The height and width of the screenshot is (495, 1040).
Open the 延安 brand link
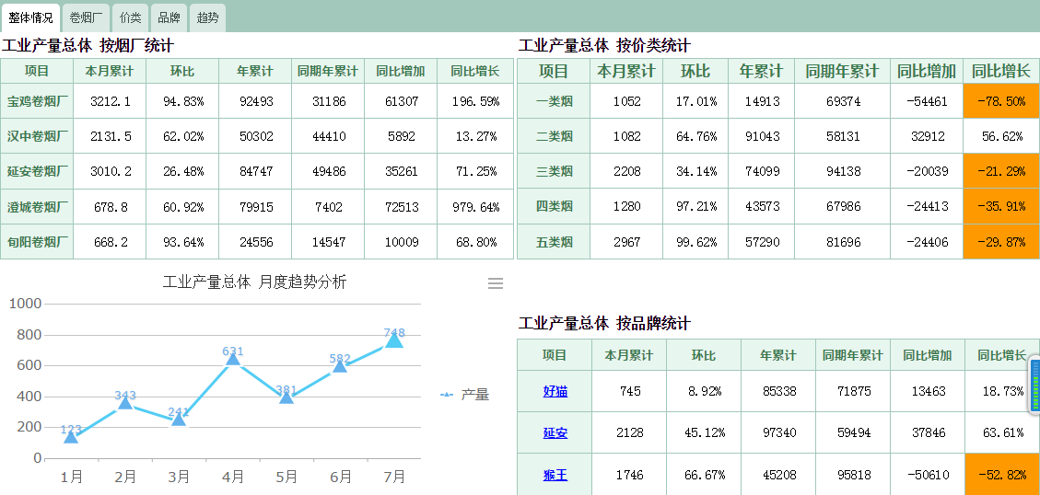click(x=555, y=432)
